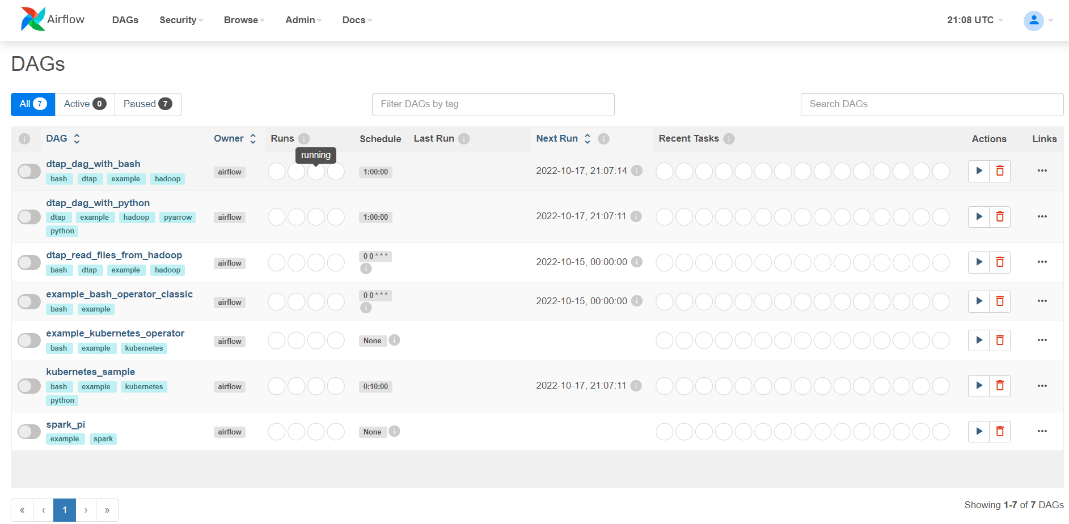Go to next page with › button
This screenshot has height=524, width=1069.
[86, 510]
